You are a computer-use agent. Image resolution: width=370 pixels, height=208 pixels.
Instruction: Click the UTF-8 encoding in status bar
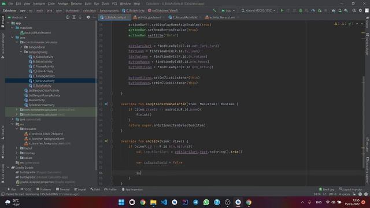[x=332, y=194]
